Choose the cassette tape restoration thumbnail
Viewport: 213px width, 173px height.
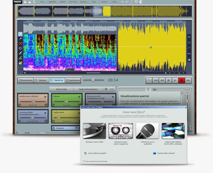[x=121, y=131]
